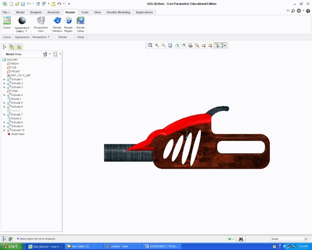Click the Find binoculars button
Viewport: 312px width, 250px height.
click(241, 239)
